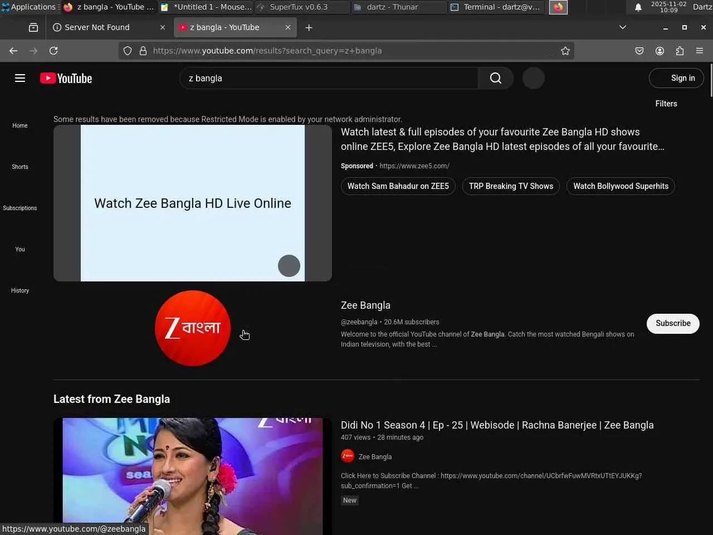Play the Didi No 1 video thumbnail
Viewport: 713px width, 535px height.
[193, 476]
